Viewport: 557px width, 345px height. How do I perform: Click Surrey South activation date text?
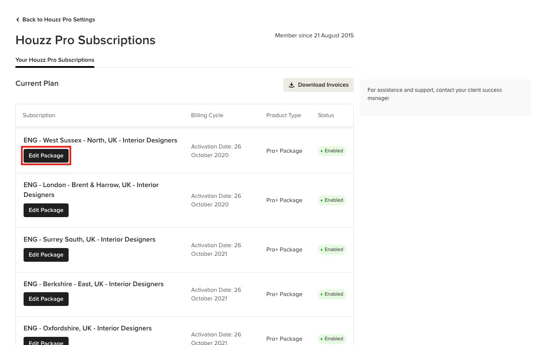[216, 250]
